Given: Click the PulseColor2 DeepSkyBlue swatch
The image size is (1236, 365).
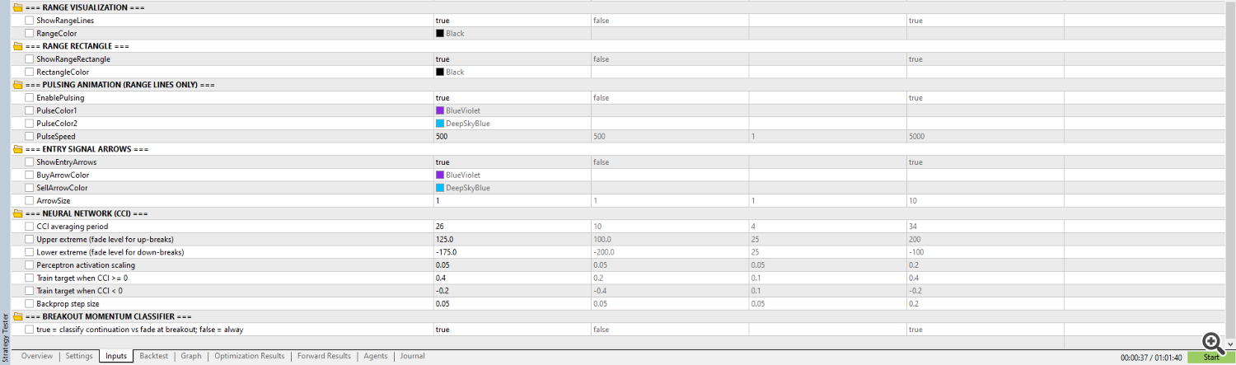Looking at the screenshot, I should pyautogui.click(x=440, y=124).
